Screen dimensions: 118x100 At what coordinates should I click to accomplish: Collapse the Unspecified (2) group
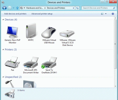point(3,77)
